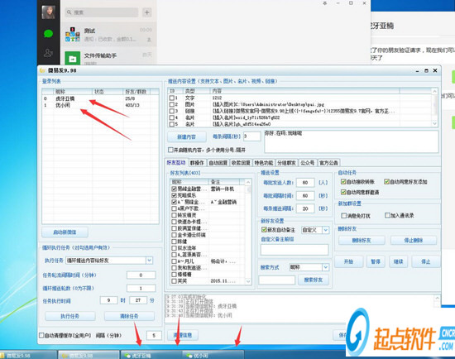Open the 执行任务 dropdown list

(x=149, y=261)
